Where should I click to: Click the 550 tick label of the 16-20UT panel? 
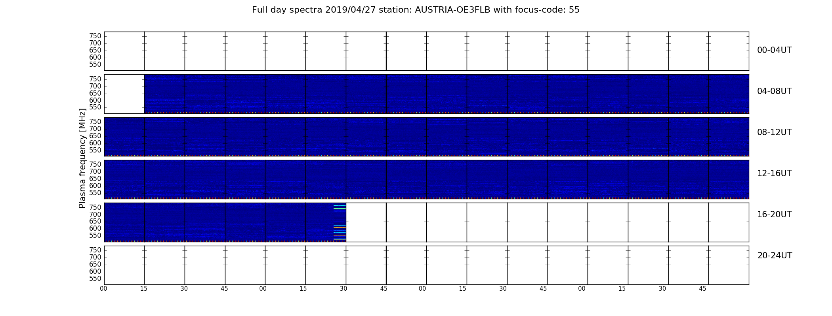95,235
